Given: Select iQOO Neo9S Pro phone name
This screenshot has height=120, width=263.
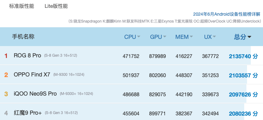Looking at the screenshot, I should (x=35, y=94).
